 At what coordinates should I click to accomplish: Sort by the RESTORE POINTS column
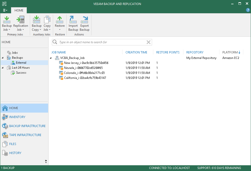click(x=168, y=52)
